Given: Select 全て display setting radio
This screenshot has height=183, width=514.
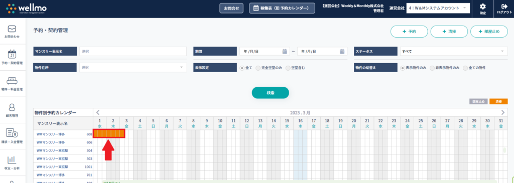Looking at the screenshot, I should (x=242, y=68).
